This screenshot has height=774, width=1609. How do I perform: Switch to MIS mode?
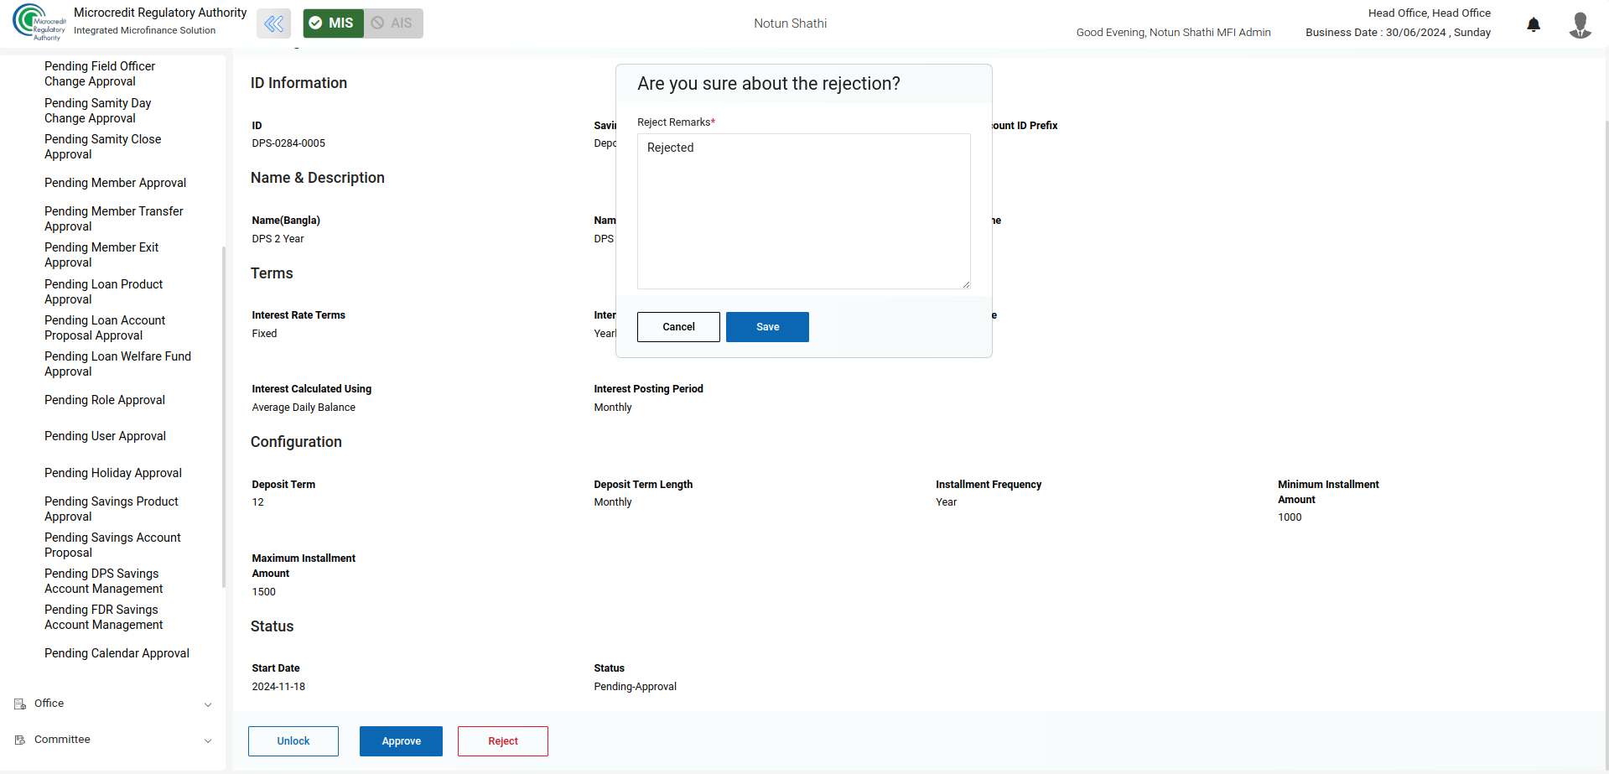333,23
